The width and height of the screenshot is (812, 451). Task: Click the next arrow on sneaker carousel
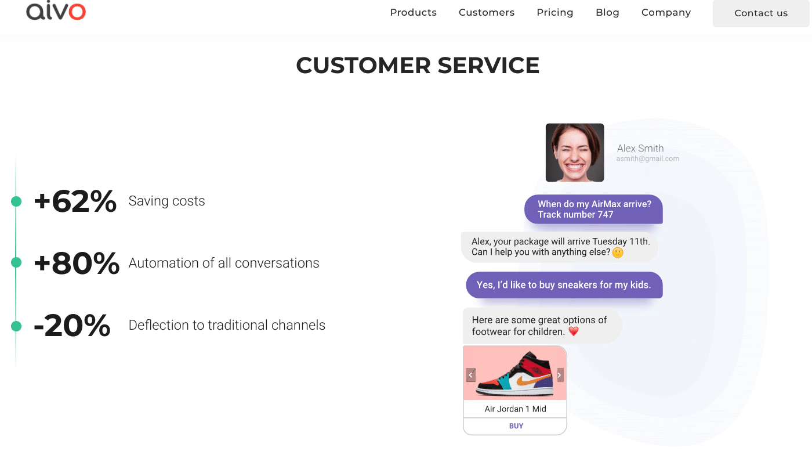point(560,375)
